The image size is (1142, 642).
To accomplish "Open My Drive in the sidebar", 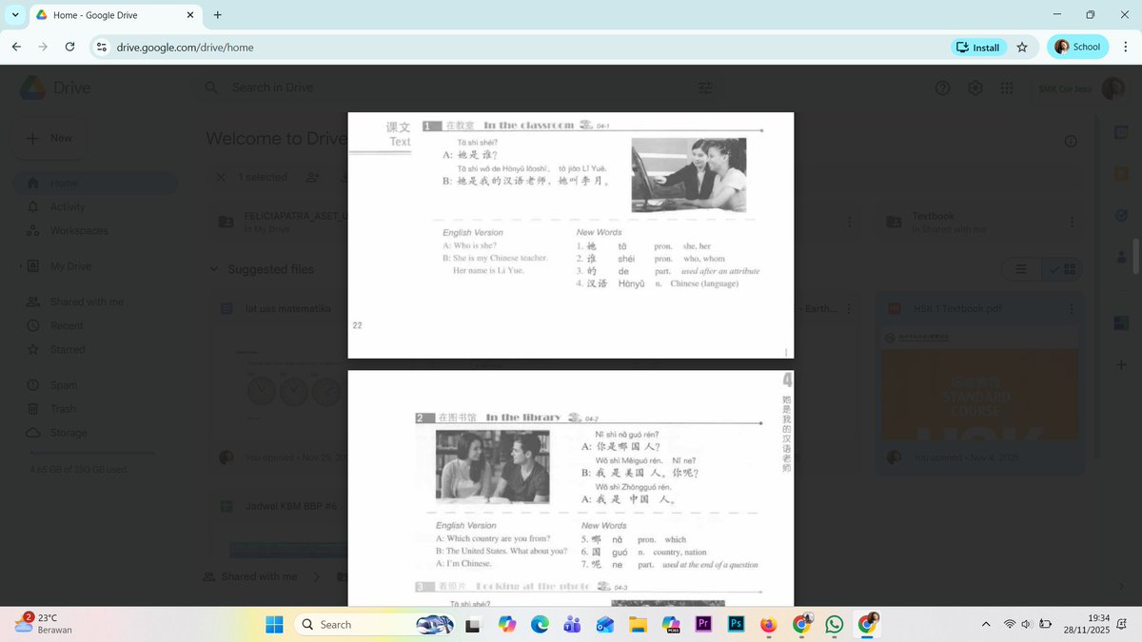I will (70, 266).
